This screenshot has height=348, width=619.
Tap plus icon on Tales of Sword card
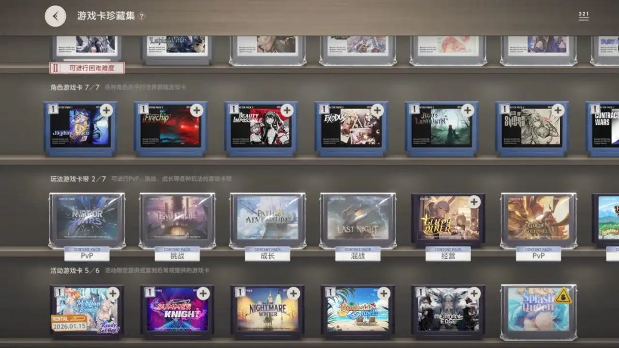(x=558, y=110)
